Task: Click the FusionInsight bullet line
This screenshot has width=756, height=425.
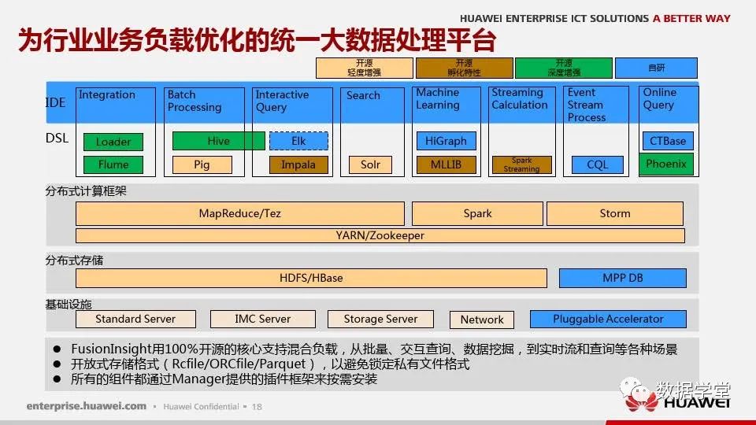Action: [x=373, y=349]
